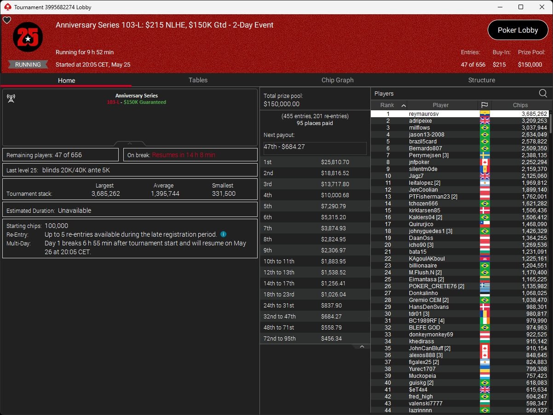This screenshot has height=415, width=553.
Task: Maximize the tournament lobby window
Action: tap(521, 7)
